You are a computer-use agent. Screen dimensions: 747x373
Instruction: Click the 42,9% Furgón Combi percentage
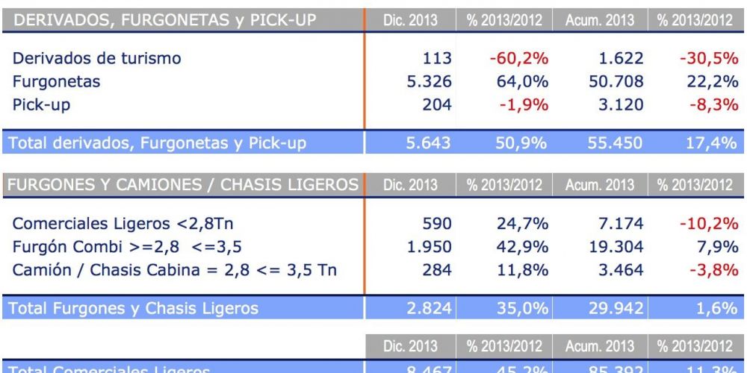coord(523,245)
